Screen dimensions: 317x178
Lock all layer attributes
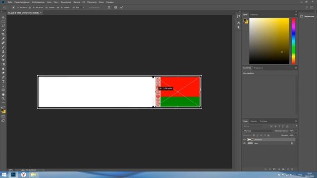coord(268,135)
